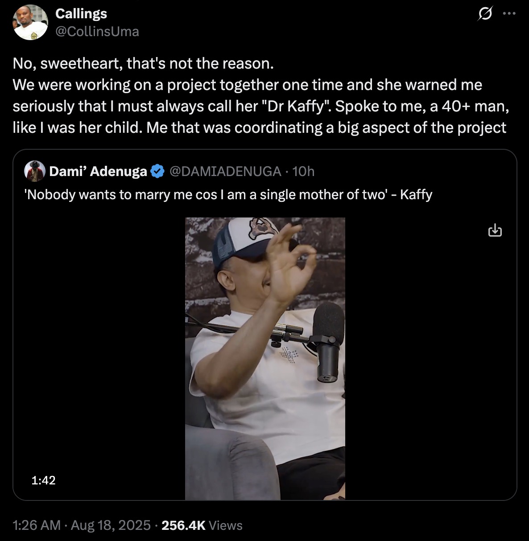Download the video using the download icon
Viewport: 529px width, 541px height.
(495, 231)
